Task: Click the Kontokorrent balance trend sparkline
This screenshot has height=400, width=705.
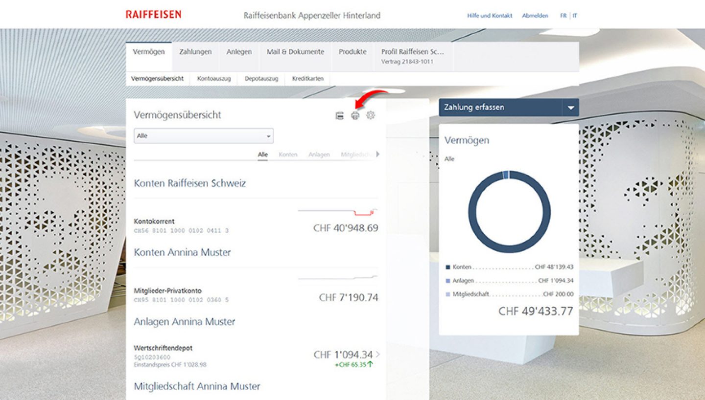Action: [337, 212]
